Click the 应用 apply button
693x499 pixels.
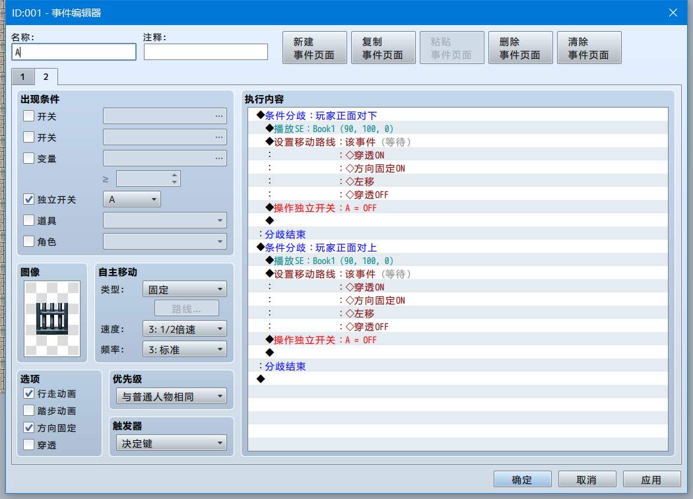[x=651, y=480]
